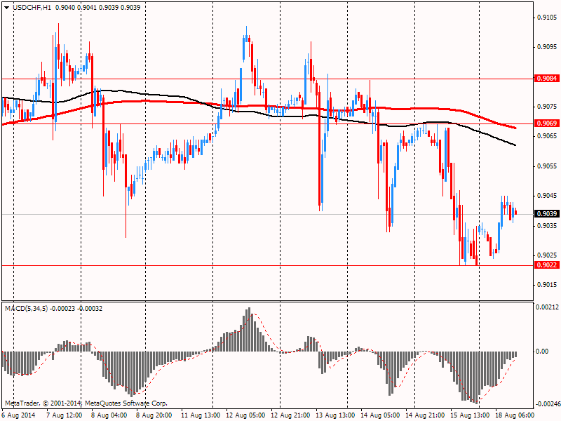This screenshot has width=561, height=421.
Task: Click the red 0.9022 price level tag
Action: click(x=546, y=265)
